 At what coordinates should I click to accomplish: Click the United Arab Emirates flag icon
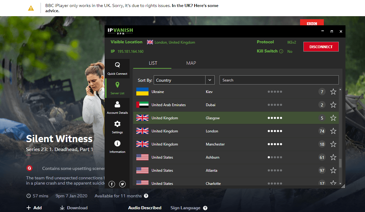(142, 105)
